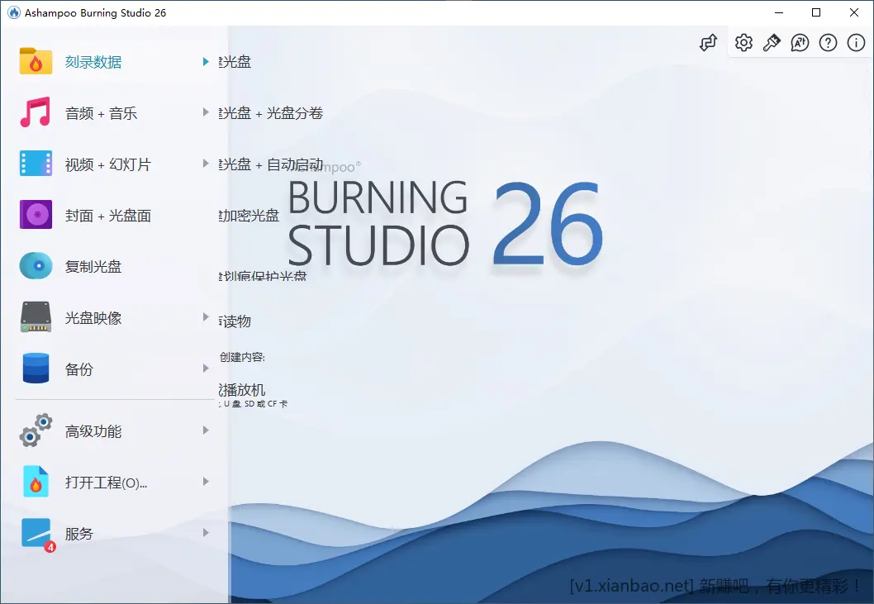
Task: Click the info circle icon
Action: click(856, 42)
